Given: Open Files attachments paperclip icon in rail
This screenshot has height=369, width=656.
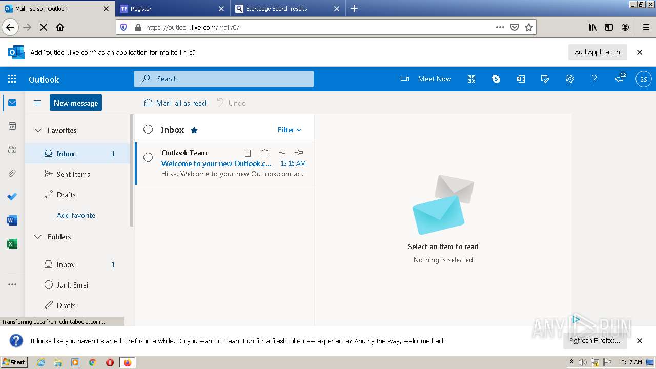Looking at the screenshot, I should pyautogui.click(x=12, y=173).
